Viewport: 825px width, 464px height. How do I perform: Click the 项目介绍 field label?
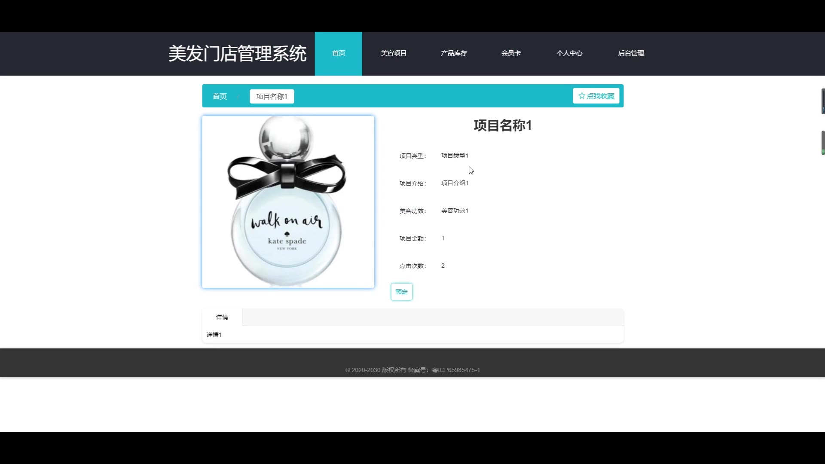click(x=412, y=183)
